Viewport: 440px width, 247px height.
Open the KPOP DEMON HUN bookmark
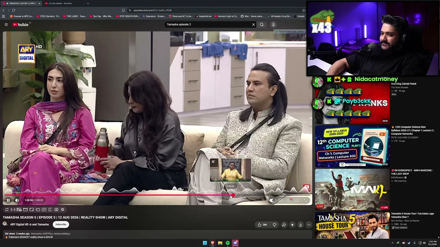[x=128, y=16]
